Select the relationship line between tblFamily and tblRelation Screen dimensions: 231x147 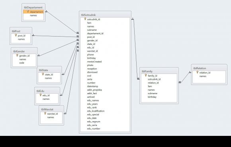click(185, 77)
